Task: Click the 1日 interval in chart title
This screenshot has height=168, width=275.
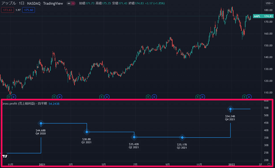Action: coord(21,3)
